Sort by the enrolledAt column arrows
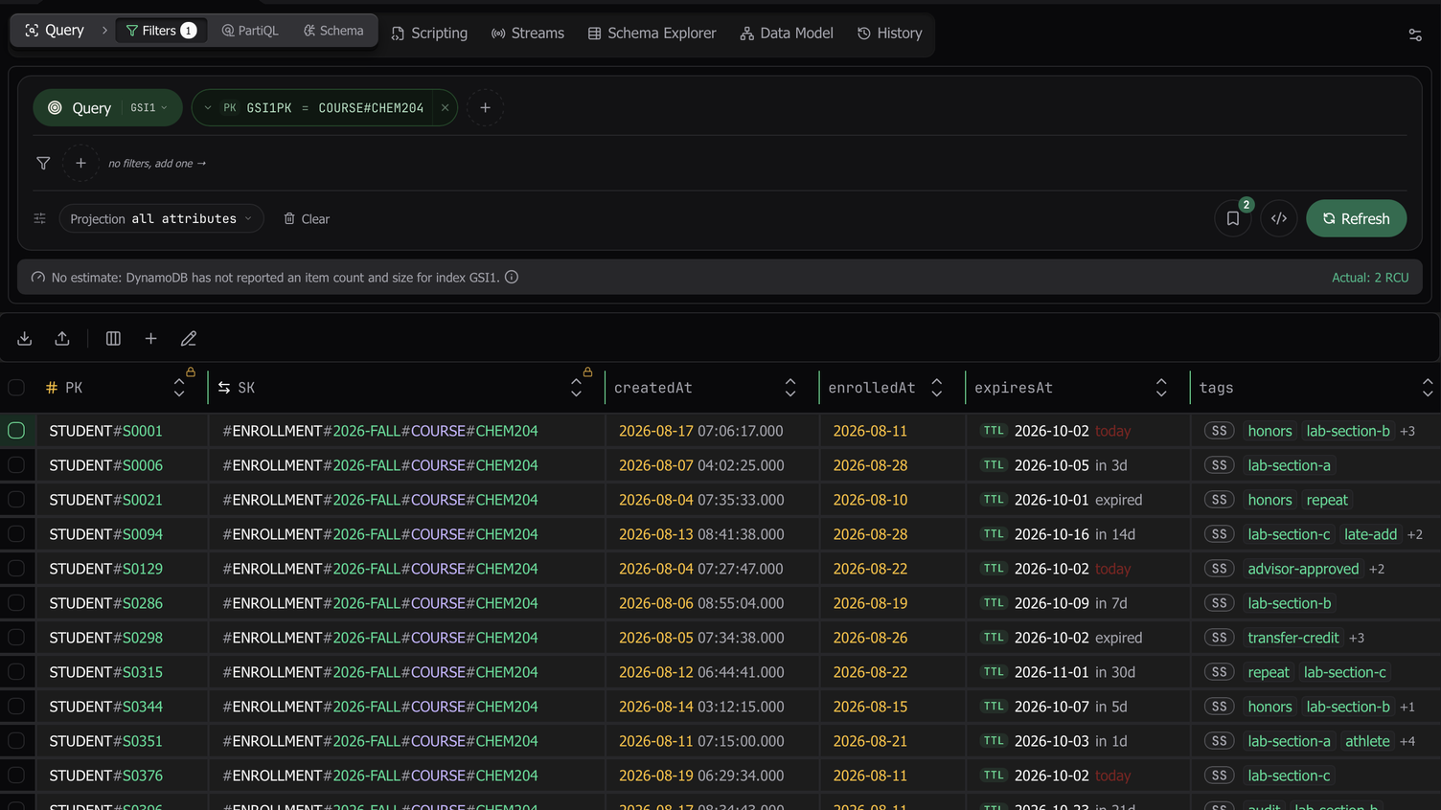Image resolution: width=1441 pixels, height=810 pixels. [937, 388]
